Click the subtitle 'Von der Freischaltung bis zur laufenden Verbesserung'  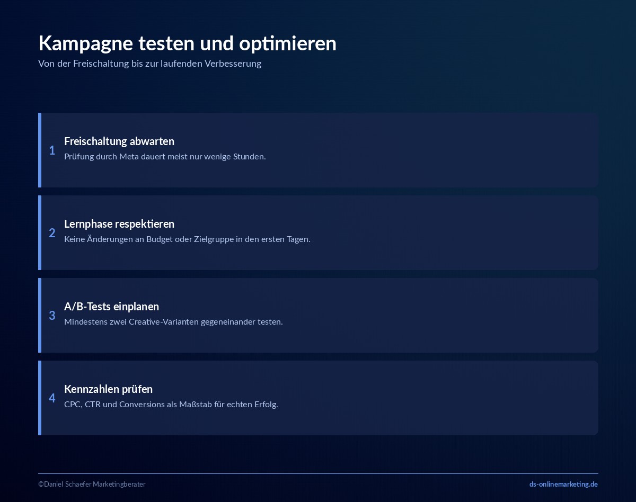[x=149, y=64]
